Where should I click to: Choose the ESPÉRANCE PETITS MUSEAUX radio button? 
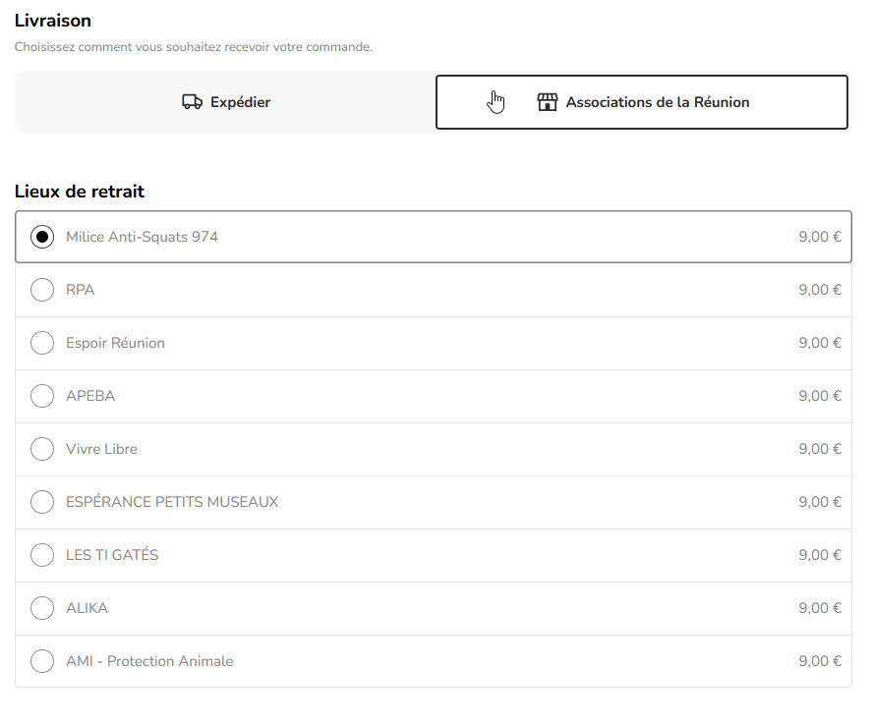(42, 502)
